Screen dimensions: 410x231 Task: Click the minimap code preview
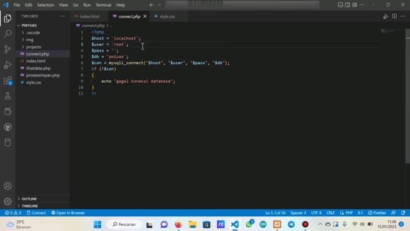click(388, 31)
